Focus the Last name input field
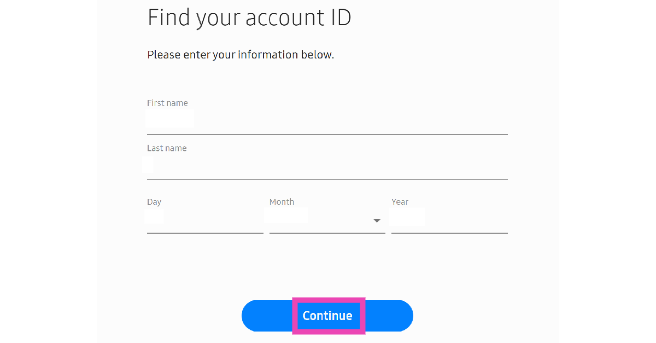656x343 pixels. point(327,165)
